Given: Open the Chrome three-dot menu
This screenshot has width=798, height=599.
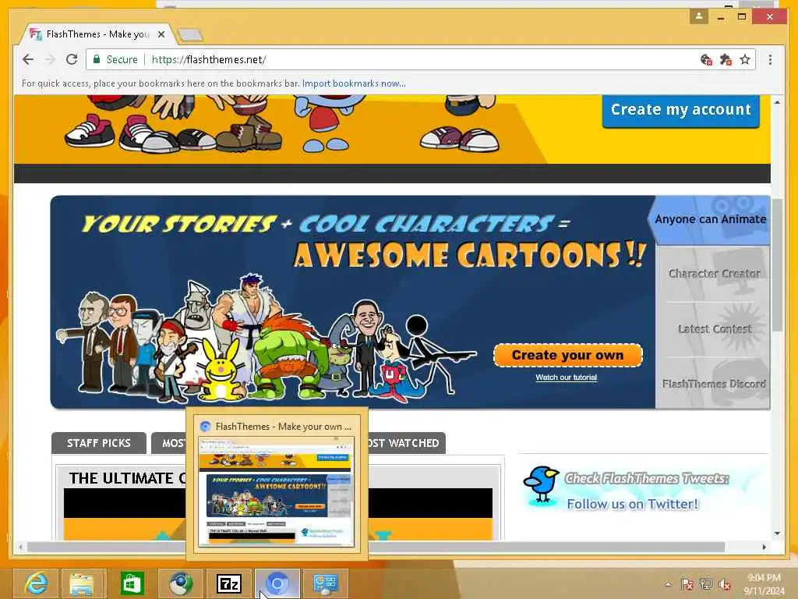Looking at the screenshot, I should point(770,59).
